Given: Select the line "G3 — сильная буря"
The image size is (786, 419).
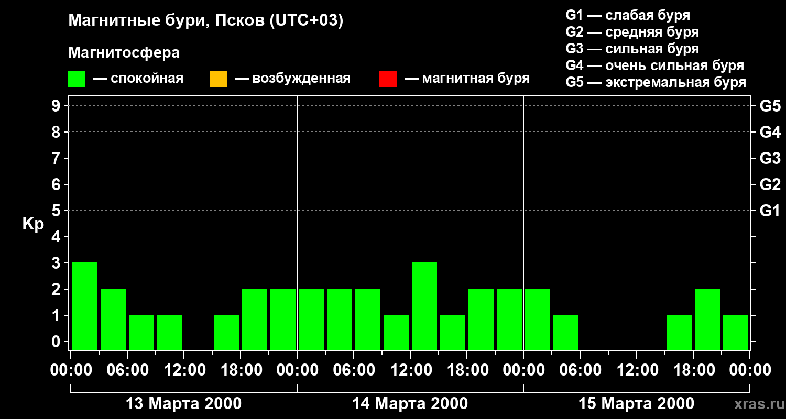Looking at the screenshot, I should click(632, 49).
